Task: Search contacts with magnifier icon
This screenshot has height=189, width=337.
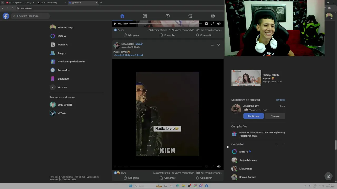Action: pos(277,144)
